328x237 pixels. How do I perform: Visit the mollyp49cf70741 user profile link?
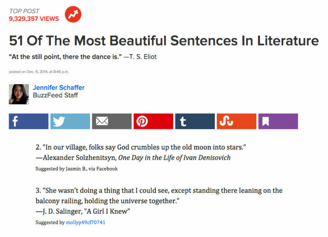(85, 222)
